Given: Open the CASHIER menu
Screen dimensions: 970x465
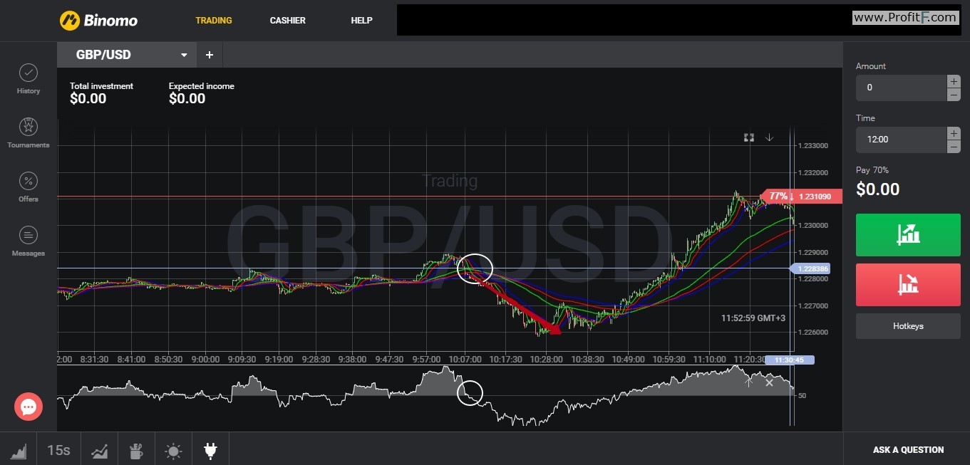Looking at the screenshot, I should coord(287,21).
